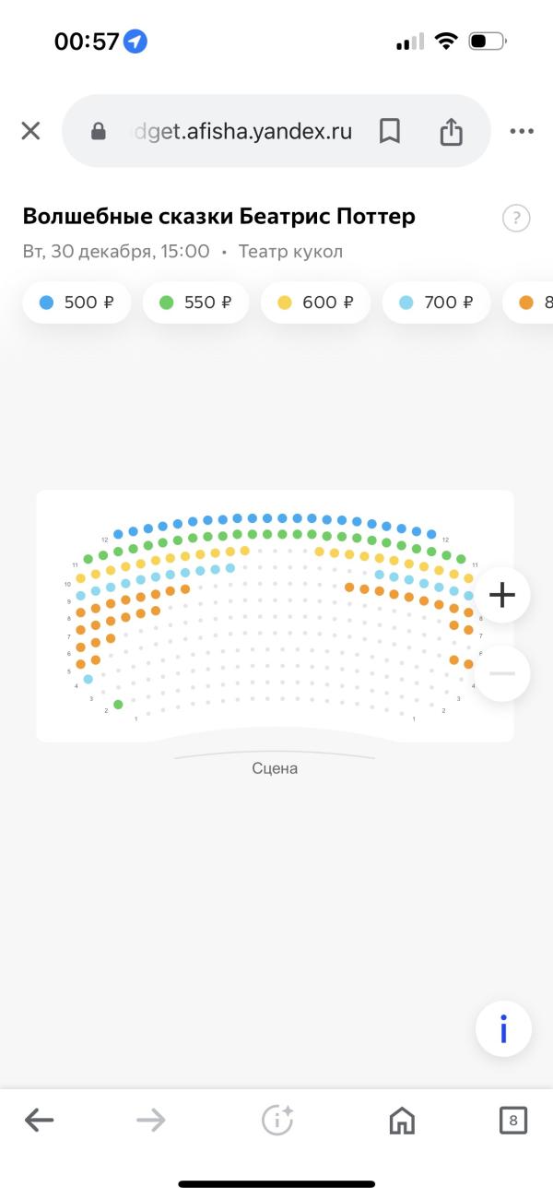Select the light-blue seat in row 4
Viewport: 553px width, 1199px height.
point(88,679)
